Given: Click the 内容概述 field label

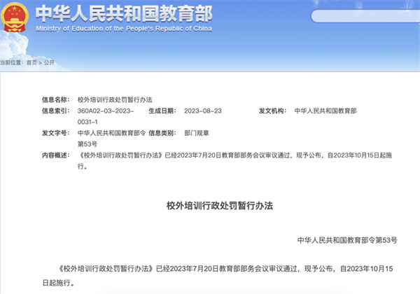Looking at the screenshot, I should tap(56, 155).
